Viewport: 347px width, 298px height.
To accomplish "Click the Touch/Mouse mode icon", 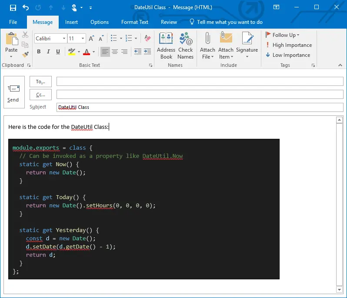I will coord(74,8).
